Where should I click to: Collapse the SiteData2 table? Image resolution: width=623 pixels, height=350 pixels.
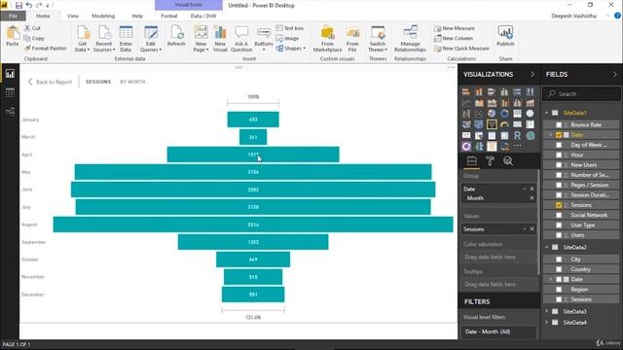547,247
